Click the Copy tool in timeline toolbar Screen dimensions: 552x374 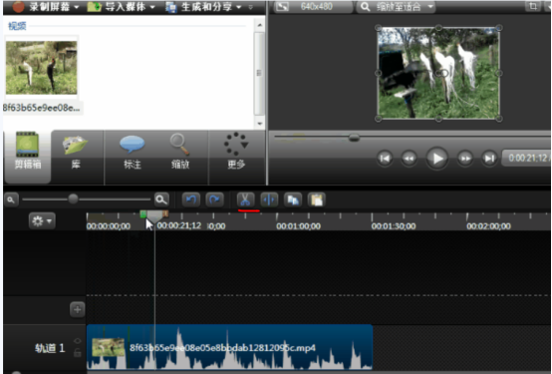[x=293, y=199]
